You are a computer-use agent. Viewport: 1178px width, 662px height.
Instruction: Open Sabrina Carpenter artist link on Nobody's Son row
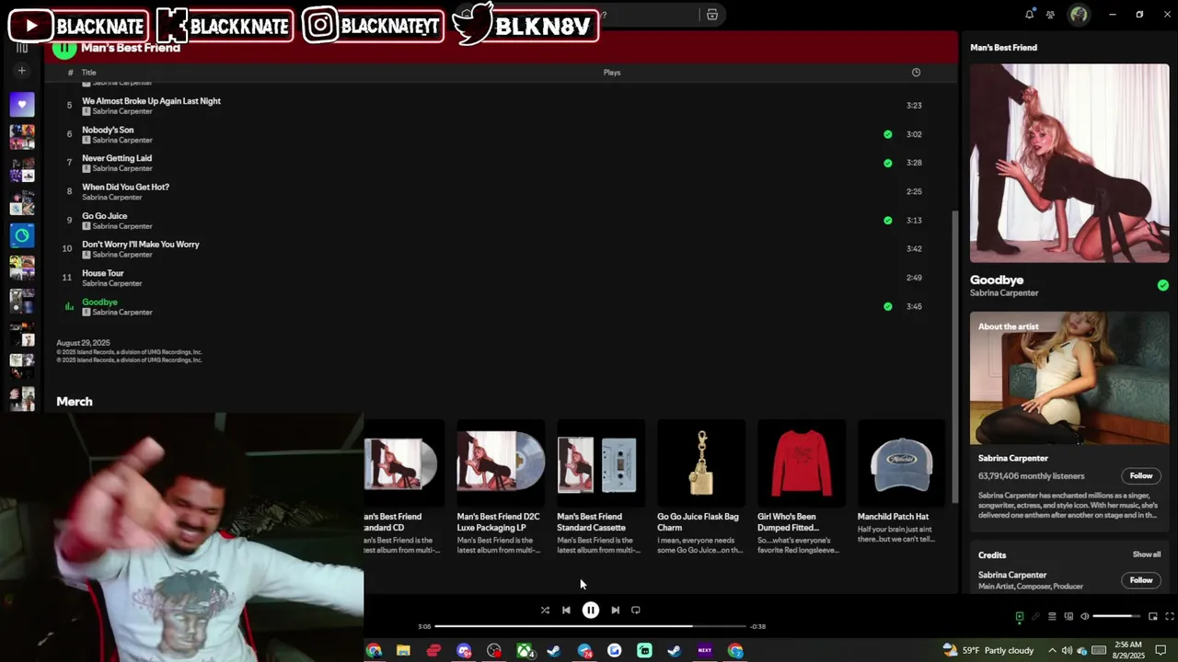tap(121, 141)
